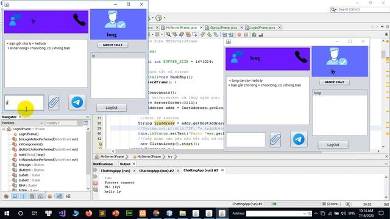This screenshot has height=219, width=390.
Task: Click the IDE Search (Ctrl+I) box
Action: [360, 10]
